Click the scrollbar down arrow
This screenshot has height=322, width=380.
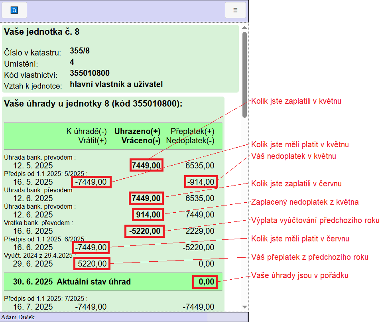click(244, 306)
